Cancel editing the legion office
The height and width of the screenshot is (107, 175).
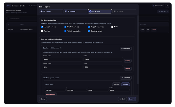click(x=43, y=99)
